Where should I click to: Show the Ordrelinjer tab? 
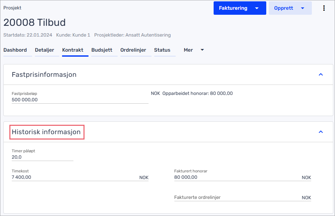coord(133,50)
